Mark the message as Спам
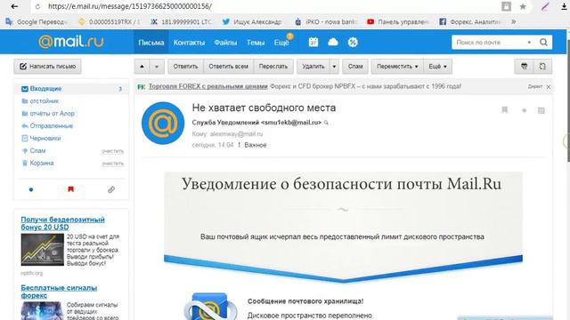 coord(355,67)
